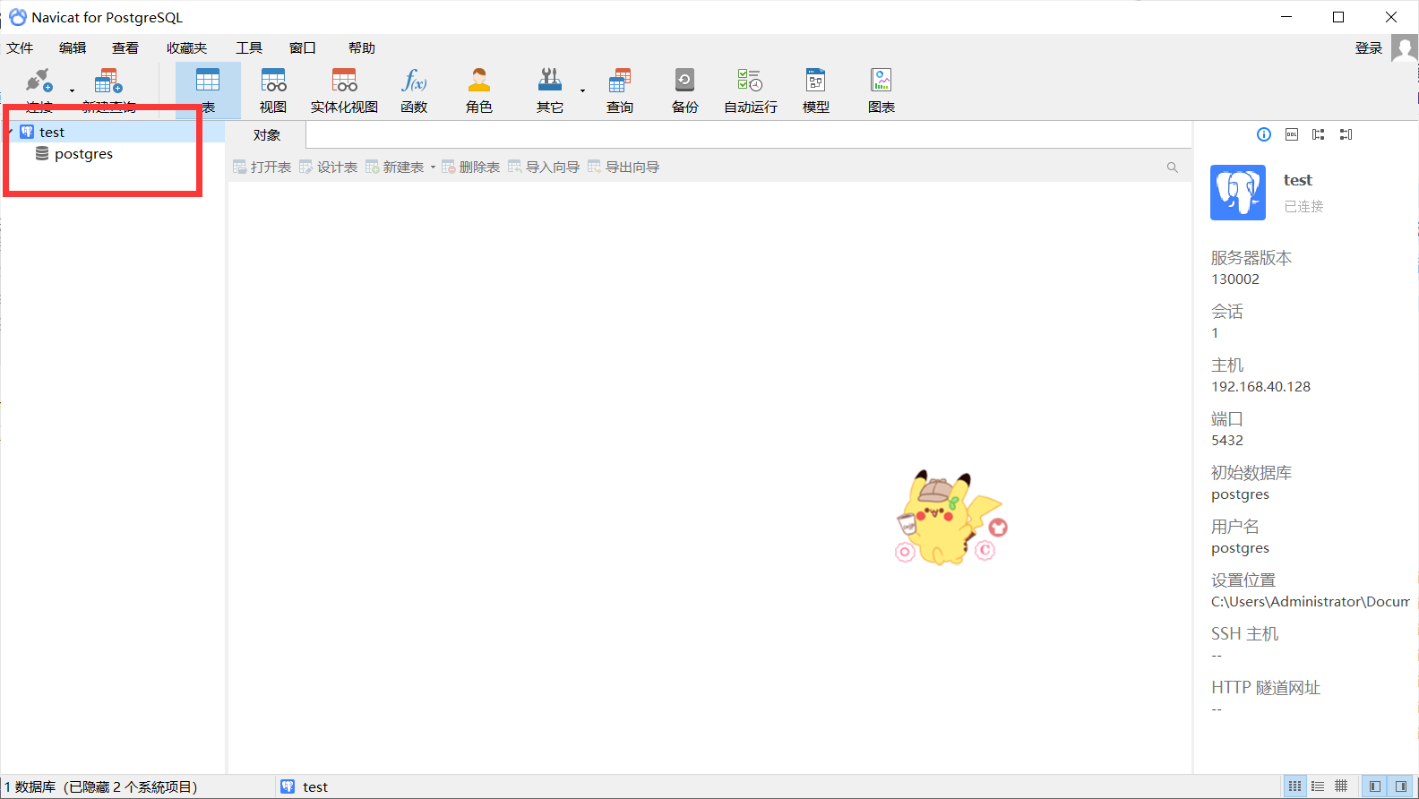Toggle the left navigation pane visibility
1419x799 pixels.
1374,786
